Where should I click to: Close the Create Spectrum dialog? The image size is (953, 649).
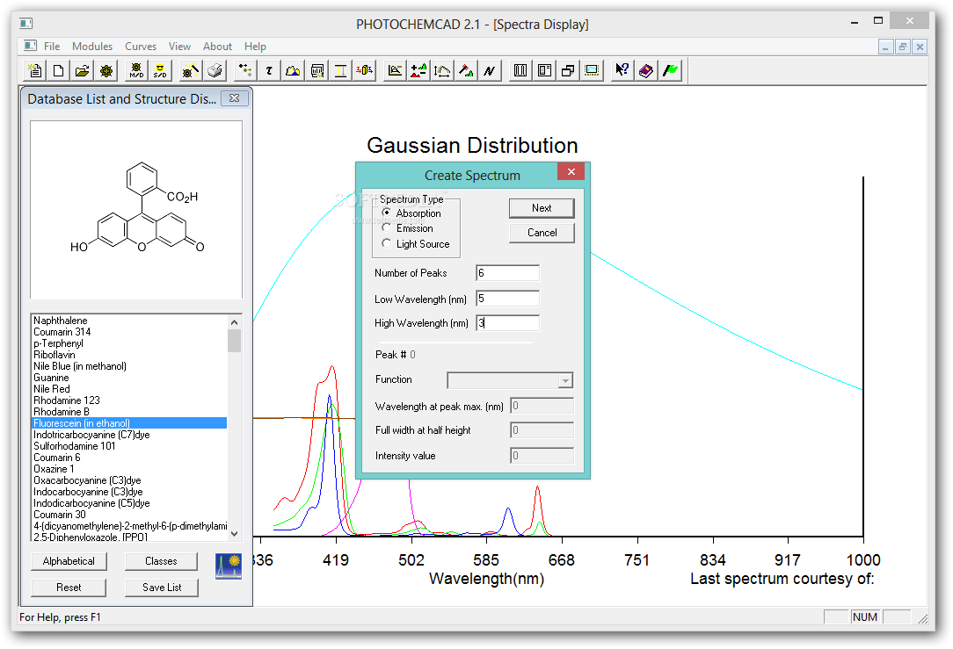click(x=571, y=172)
